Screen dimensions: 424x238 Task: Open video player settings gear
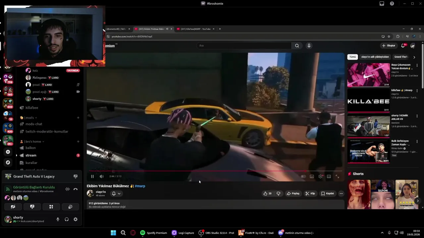320,177
